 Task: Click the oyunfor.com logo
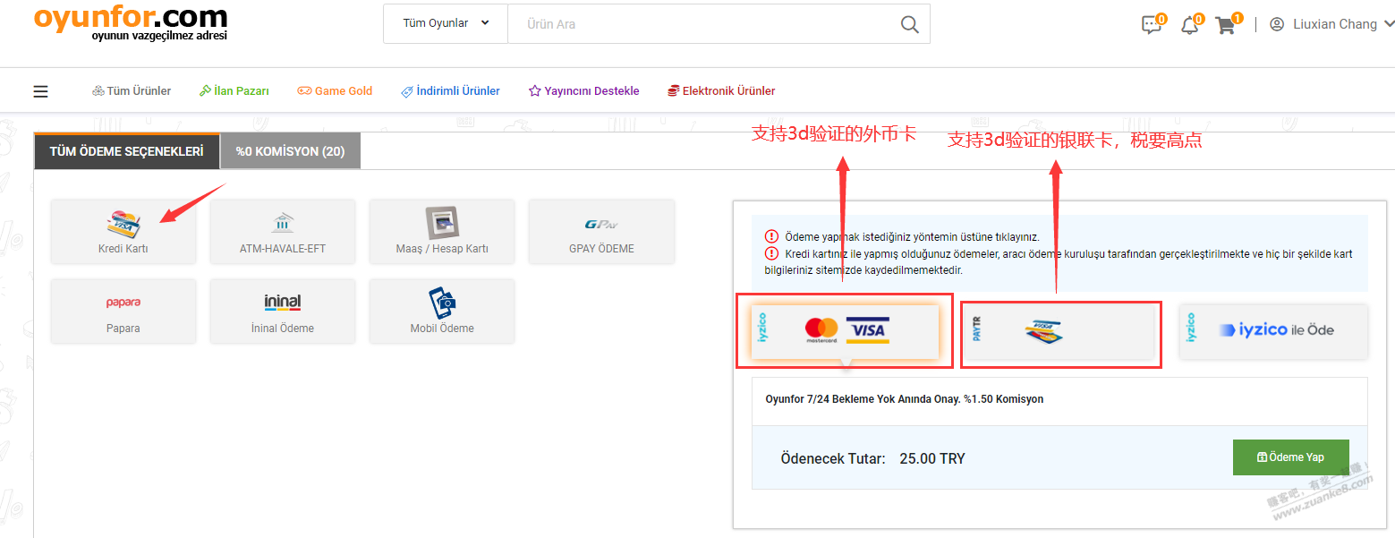click(x=131, y=21)
